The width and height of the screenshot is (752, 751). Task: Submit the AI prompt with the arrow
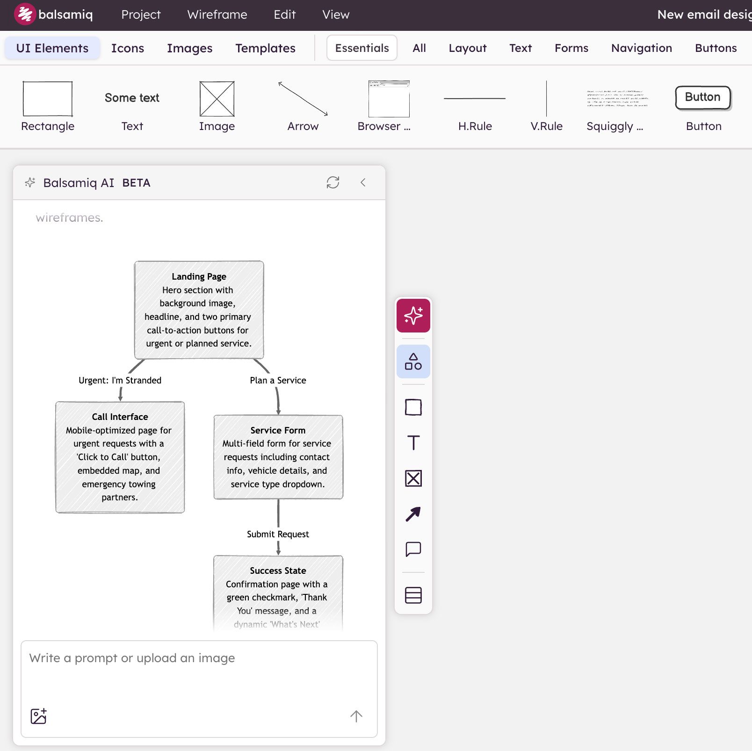(356, 716)
